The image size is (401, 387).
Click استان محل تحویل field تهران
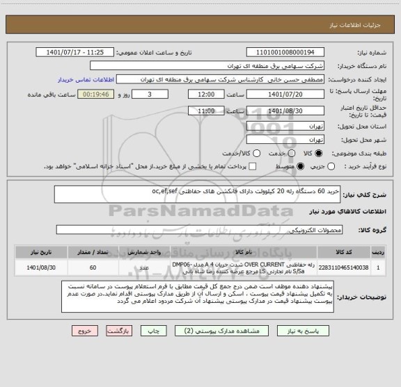(x=285, y=126)
